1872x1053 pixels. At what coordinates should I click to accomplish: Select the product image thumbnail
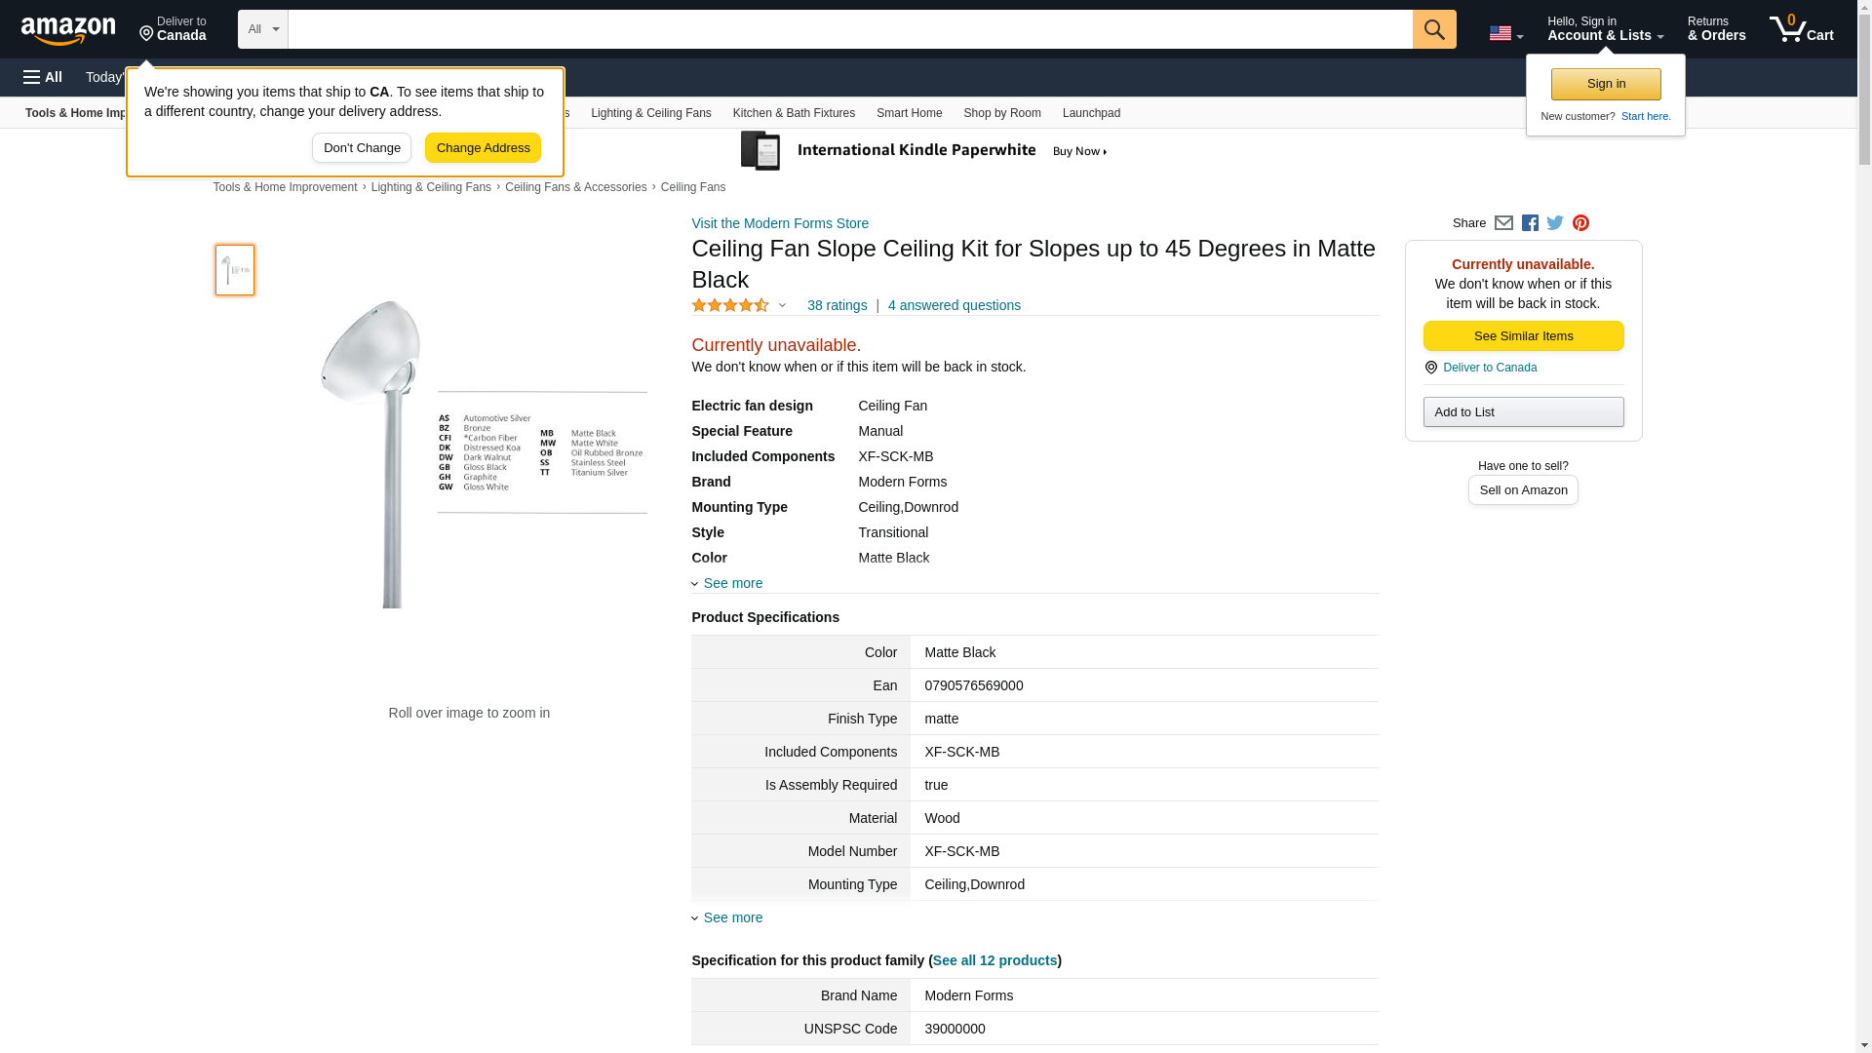coord(235,270)
